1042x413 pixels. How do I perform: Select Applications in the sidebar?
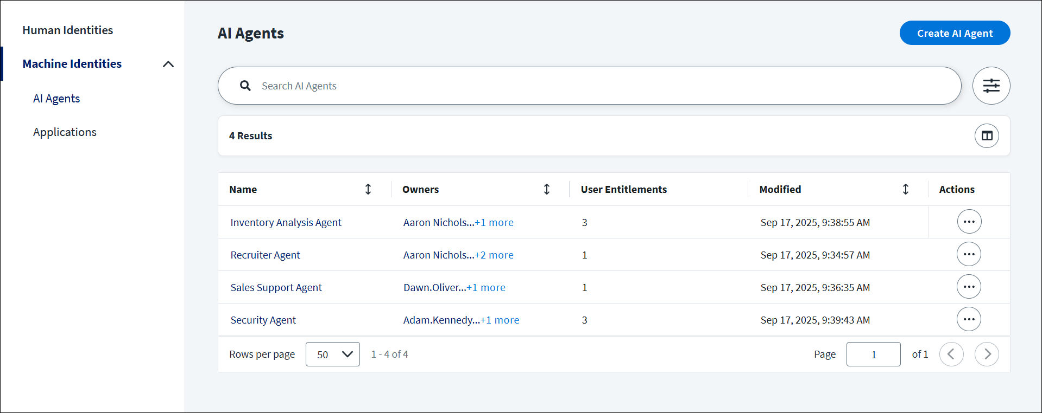(65, 132)
